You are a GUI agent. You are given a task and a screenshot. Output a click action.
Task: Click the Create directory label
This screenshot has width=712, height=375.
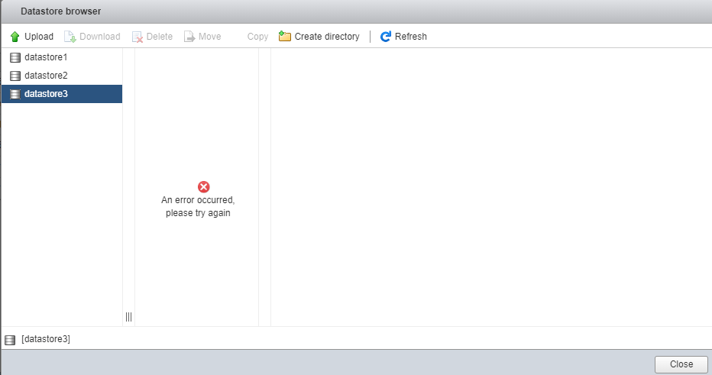pyautogui.click(x=327, y=37)
